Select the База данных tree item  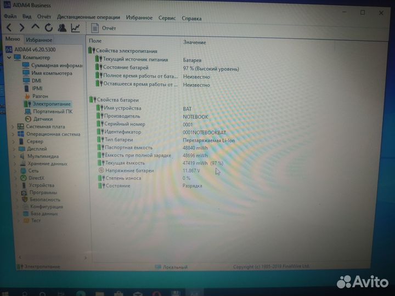40,214
